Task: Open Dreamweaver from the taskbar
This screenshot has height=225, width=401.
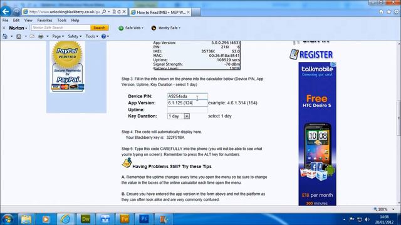Action: pyautogui.click(x=85, y=219)
